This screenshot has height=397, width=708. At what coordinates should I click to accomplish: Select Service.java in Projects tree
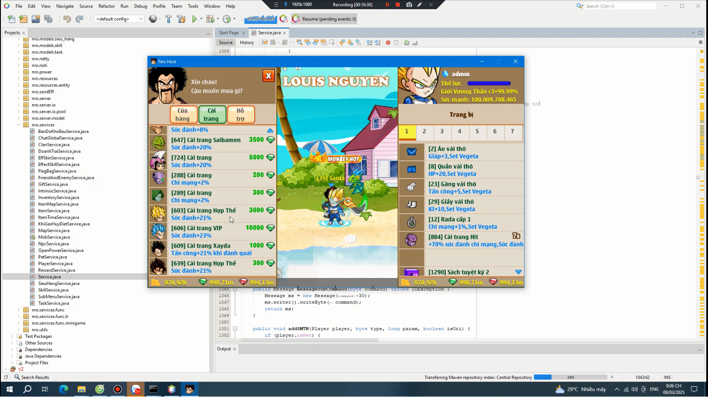[49, 277]
